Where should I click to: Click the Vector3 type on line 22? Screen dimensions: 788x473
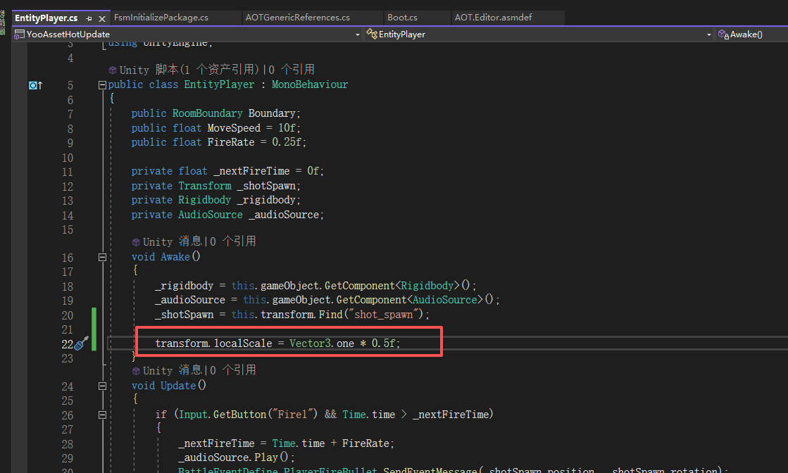(x=310, y=343)
